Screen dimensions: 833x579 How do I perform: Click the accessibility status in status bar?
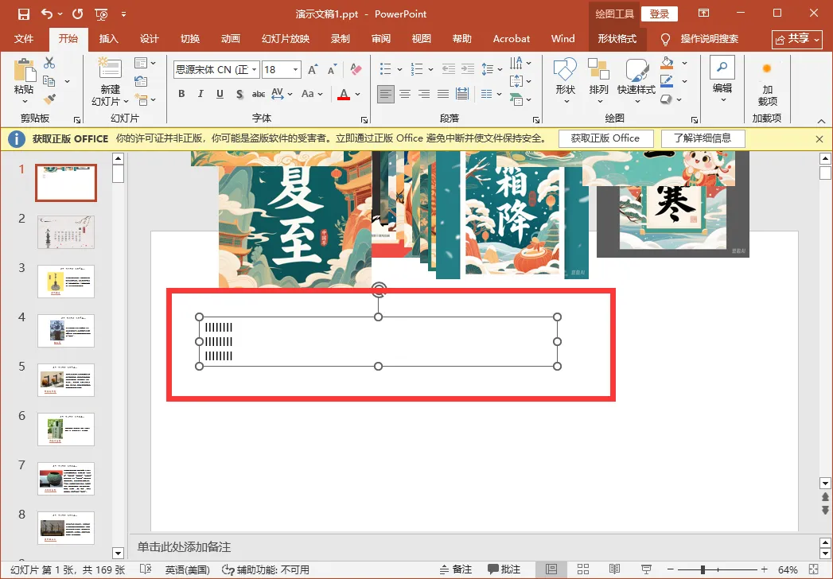point(266,569)
